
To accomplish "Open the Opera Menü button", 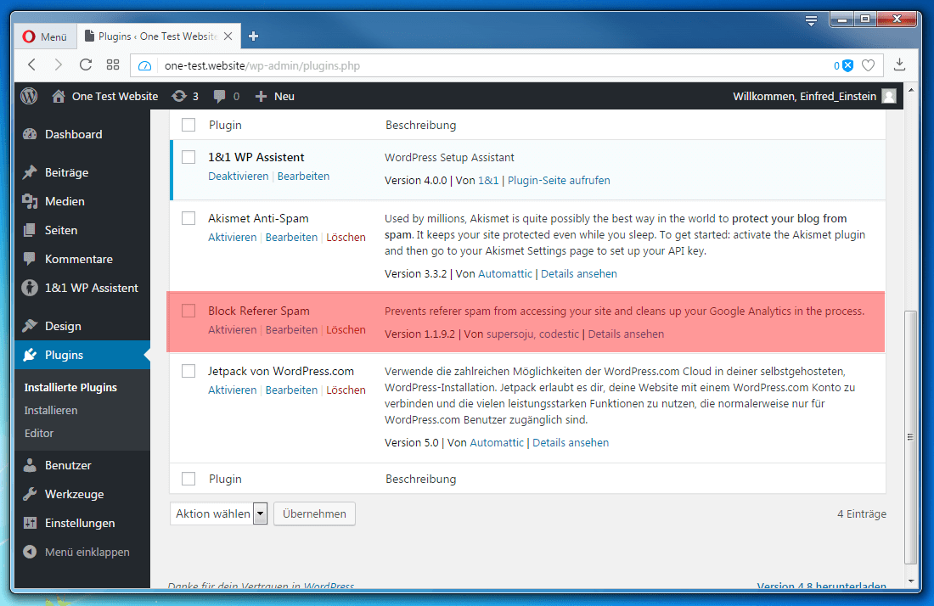I will (45, 36).
